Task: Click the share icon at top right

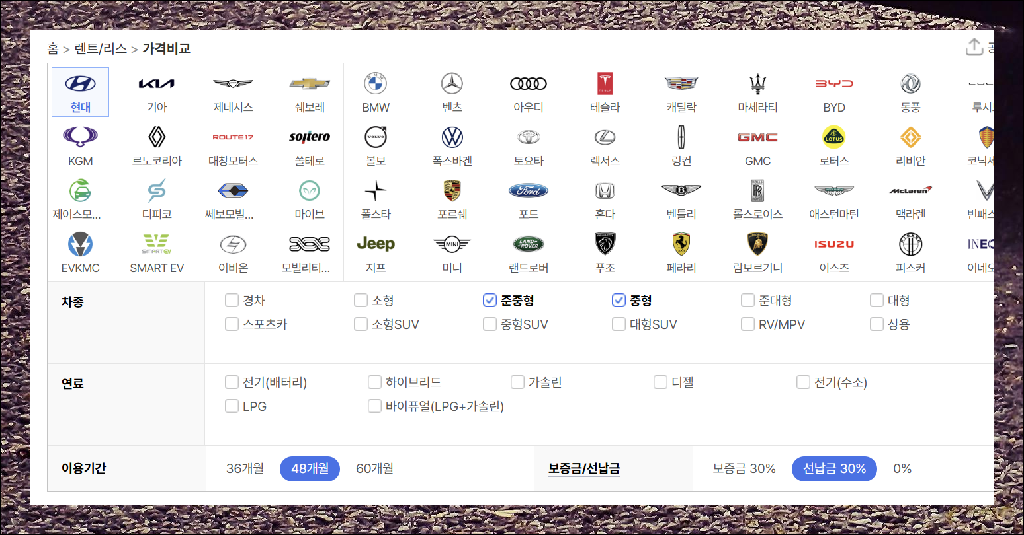Action: click(x=974, y=48)
